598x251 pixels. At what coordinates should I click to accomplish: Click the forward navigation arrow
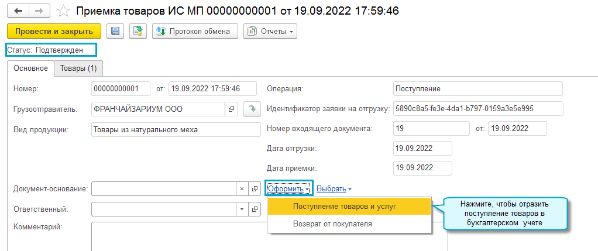(39, 12)
